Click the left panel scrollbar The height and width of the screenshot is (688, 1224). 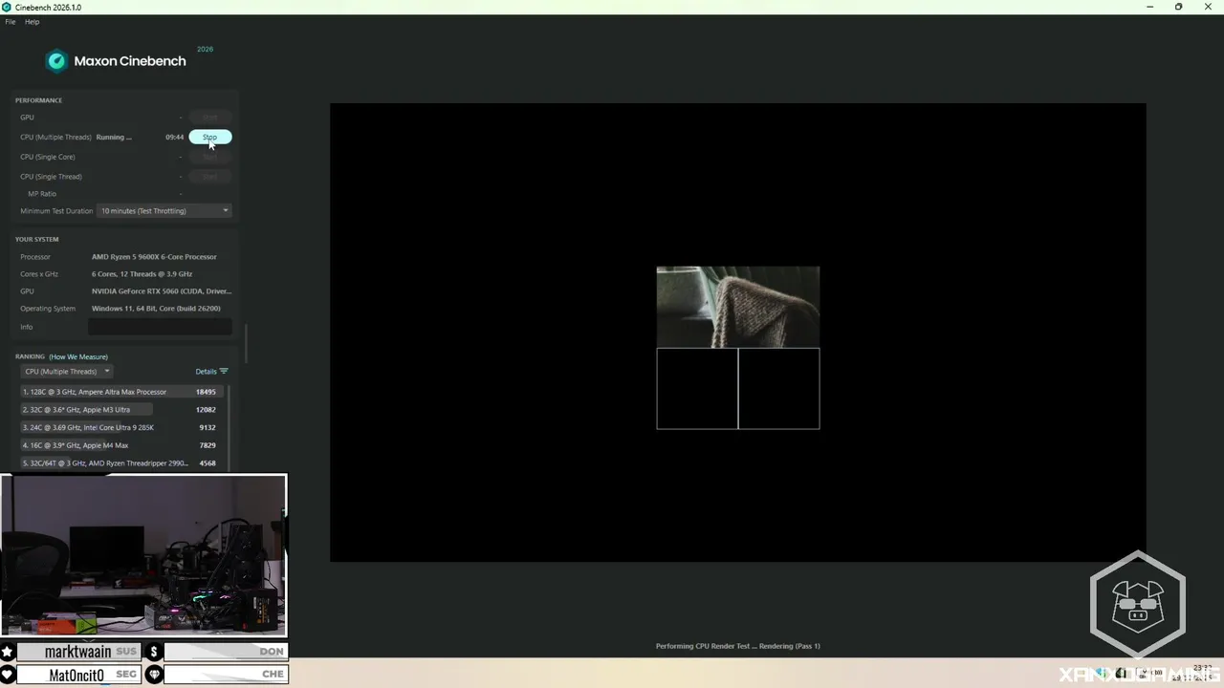247,344
